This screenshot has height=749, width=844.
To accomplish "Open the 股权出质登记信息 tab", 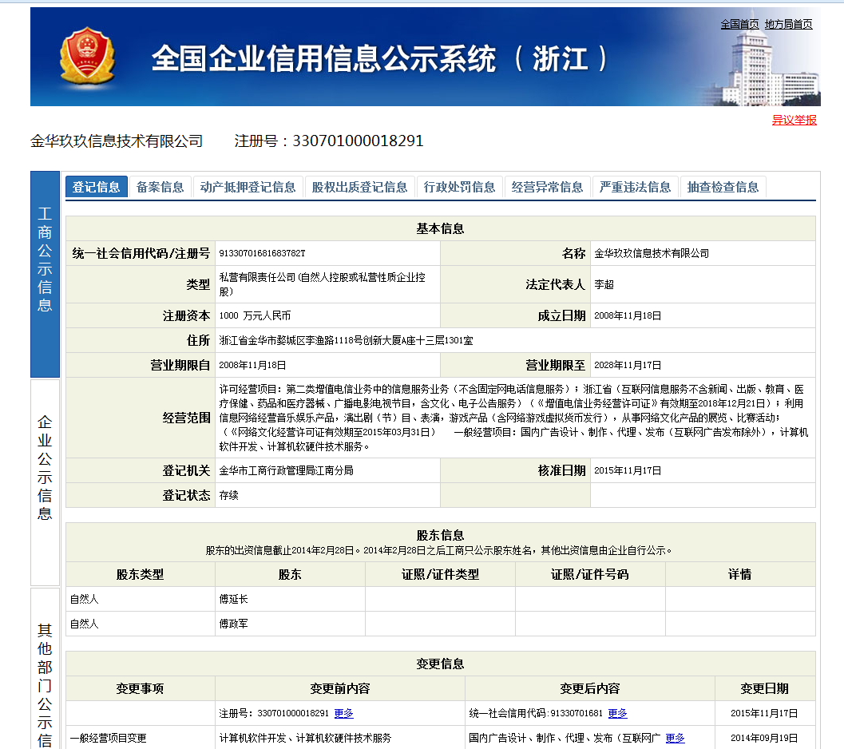I will (359, 187).
